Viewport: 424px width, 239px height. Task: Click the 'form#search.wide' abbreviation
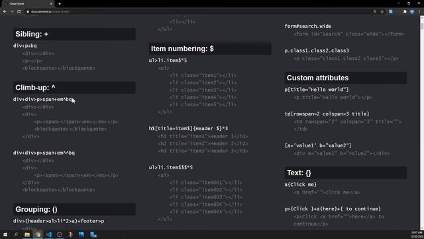tap(307, 27)
